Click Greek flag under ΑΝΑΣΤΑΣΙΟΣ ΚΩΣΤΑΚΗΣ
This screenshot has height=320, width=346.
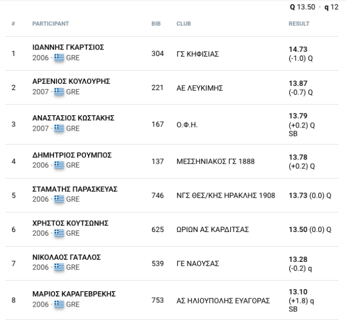tap(59, 129)
